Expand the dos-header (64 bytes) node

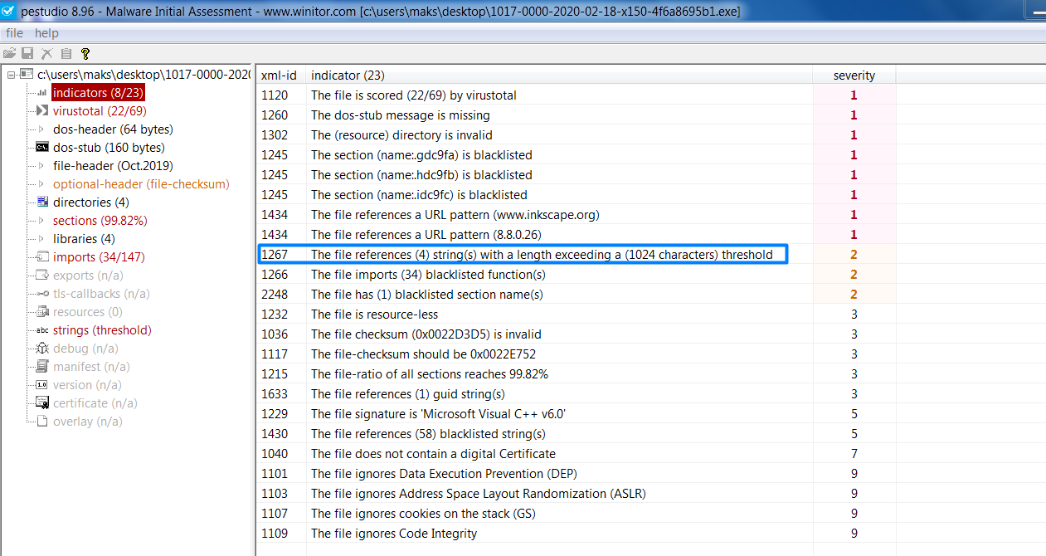(41, 129)
